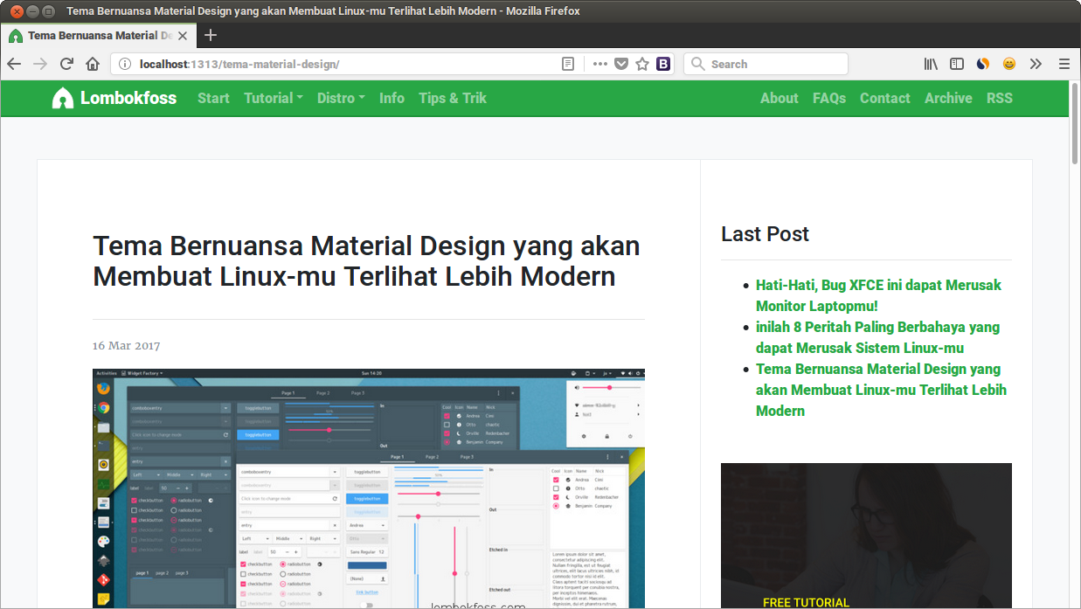Open the XFCE bug article link
1081x609 pixels.
877,294
